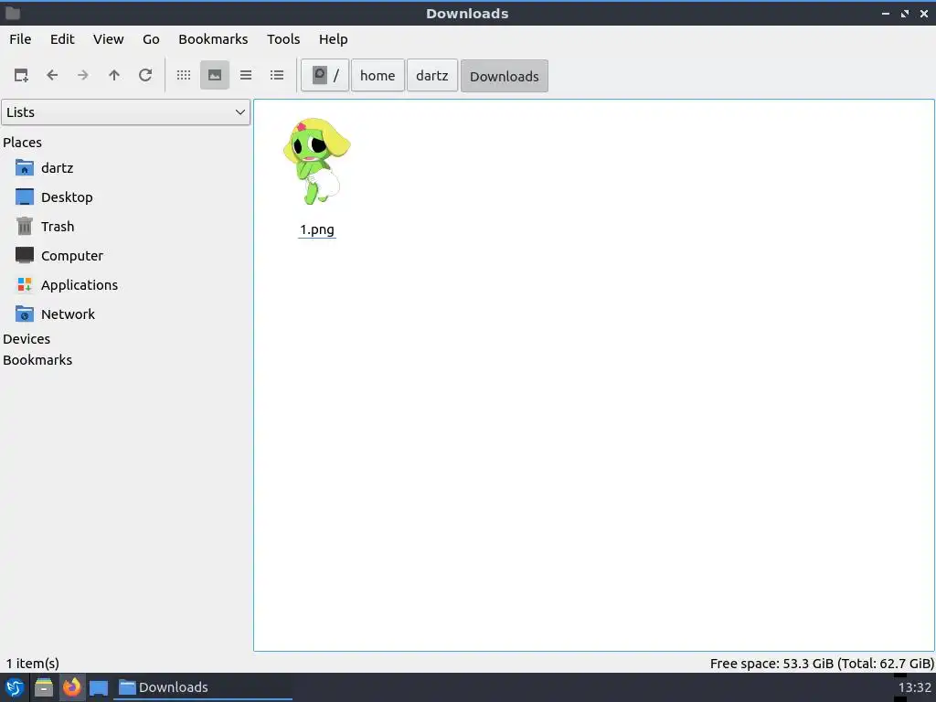Launch file manager from taskbar
Viewport: 936px width, 702px height.
coord(44,687)
